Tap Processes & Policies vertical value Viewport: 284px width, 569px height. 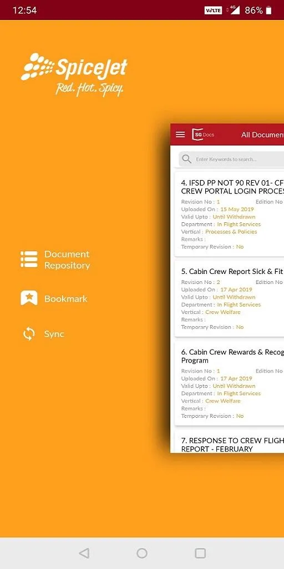(231, 232)
